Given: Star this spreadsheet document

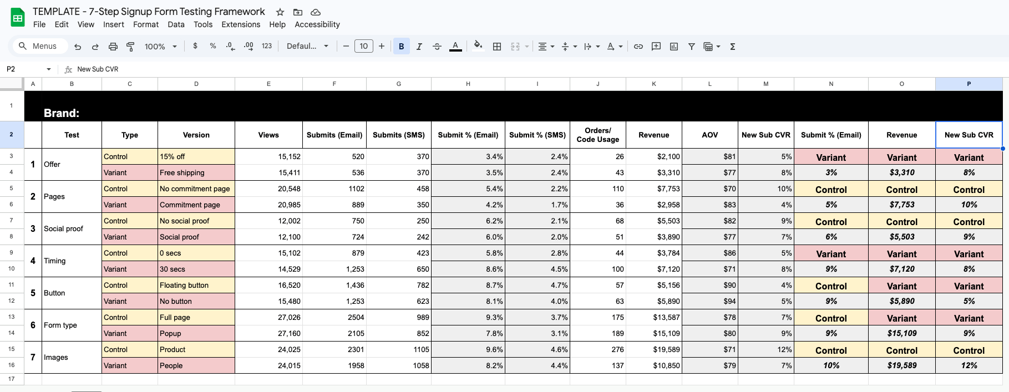Looking at the screenshot, I should pyautogui.click(x=280, y=12).
